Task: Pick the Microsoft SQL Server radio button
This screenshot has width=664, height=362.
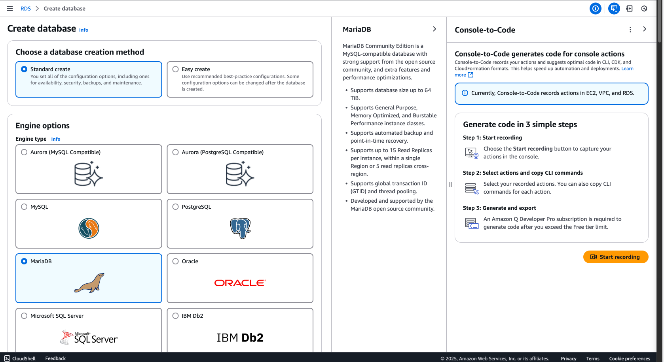Action: coord(24,316)
